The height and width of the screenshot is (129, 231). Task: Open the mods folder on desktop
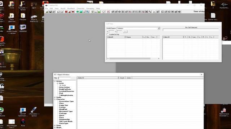(12, 5)
